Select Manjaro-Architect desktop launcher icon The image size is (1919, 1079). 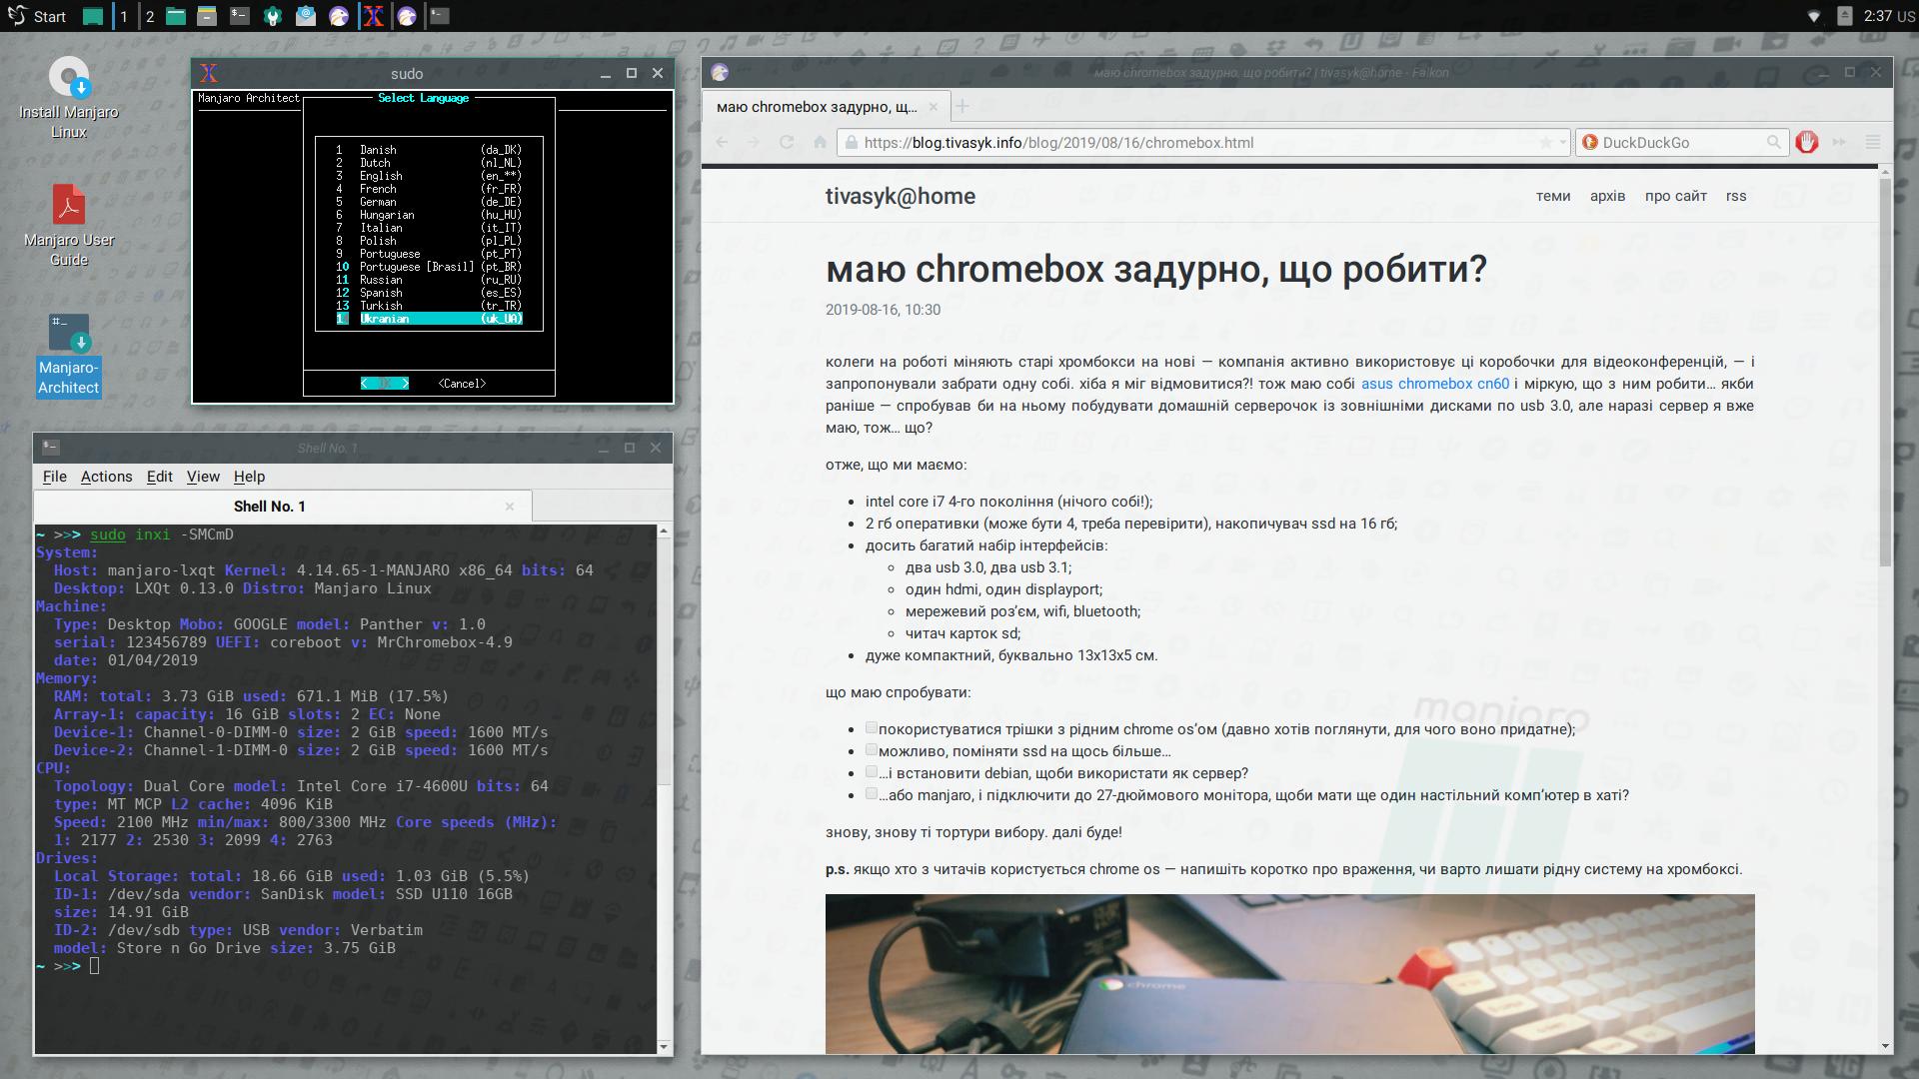click(69, 355)
